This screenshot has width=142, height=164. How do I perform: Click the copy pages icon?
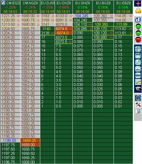pos(138,111)
